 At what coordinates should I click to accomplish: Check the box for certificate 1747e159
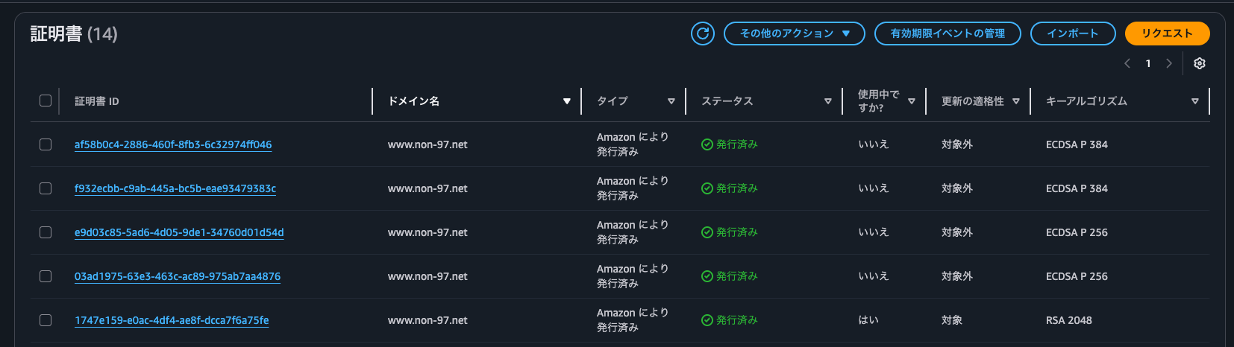[x=46, y=320]
